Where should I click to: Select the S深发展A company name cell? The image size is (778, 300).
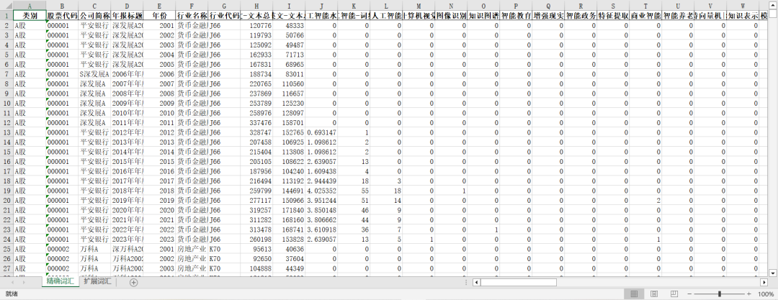[x=95, y=74]
